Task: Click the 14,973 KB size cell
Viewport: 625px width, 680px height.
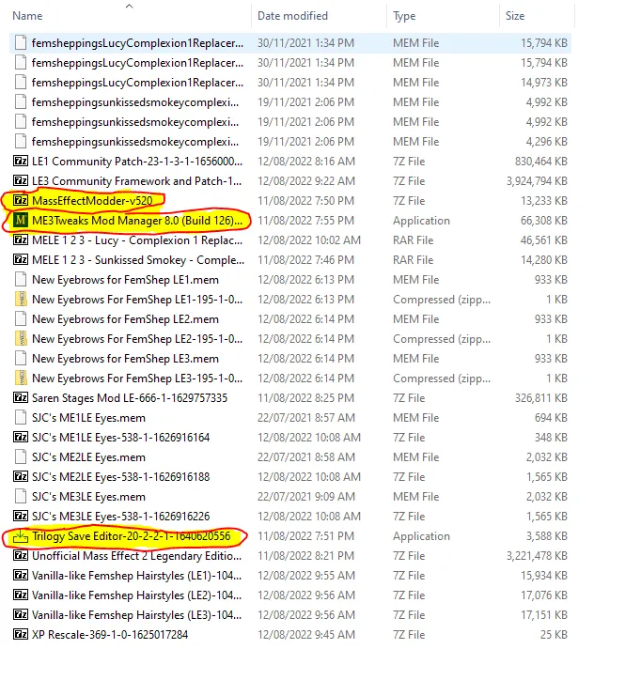Action: [544, 83]
